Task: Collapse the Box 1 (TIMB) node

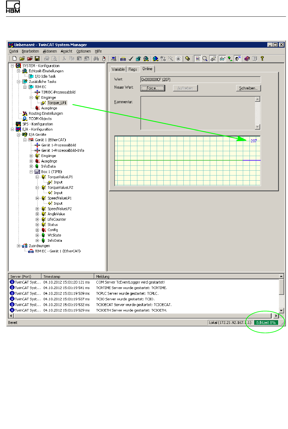Action: [x=31, y=172]
